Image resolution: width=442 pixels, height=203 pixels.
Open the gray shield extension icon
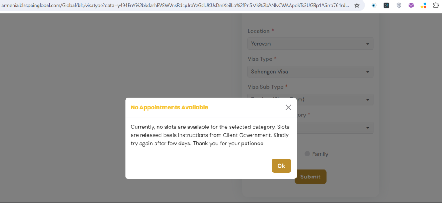click(x=399, y=5)
